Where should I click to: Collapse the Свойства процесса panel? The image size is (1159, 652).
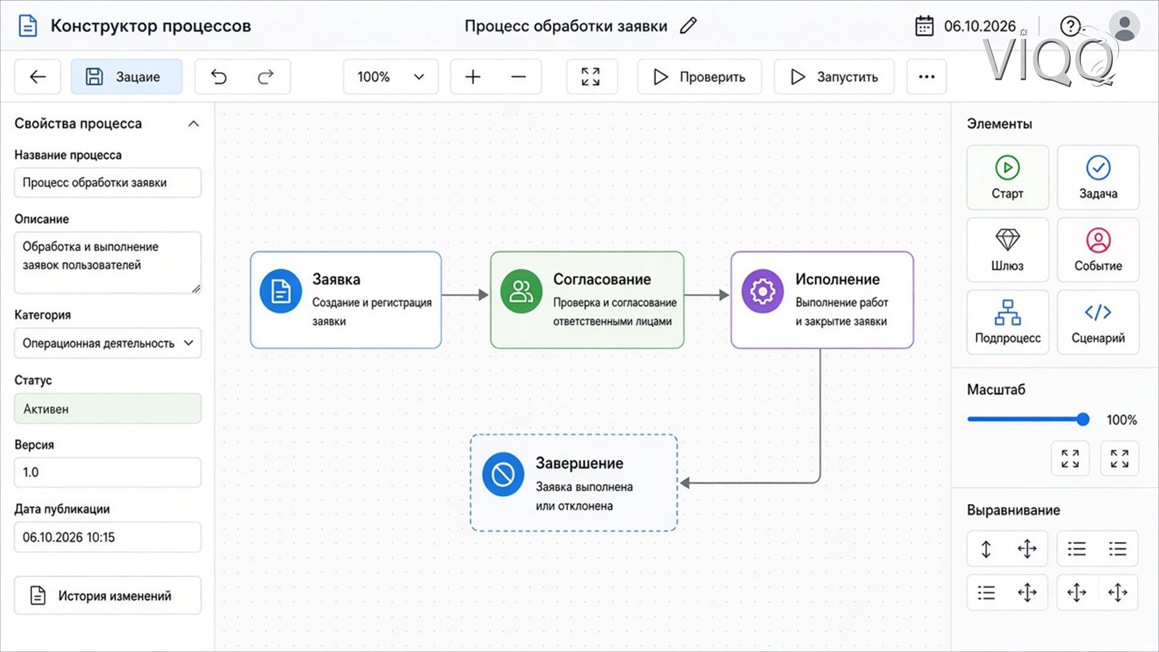pos(193,124)
